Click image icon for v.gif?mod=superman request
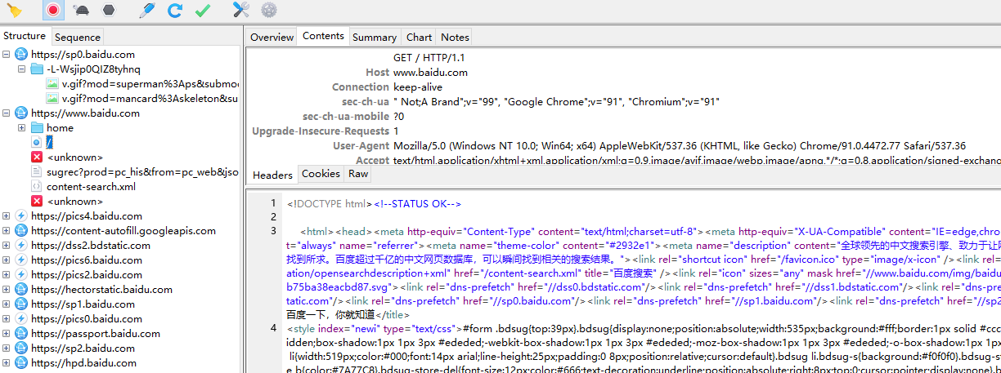The width and height of the screenshot is (1001, 373). (x=52, y=84)
